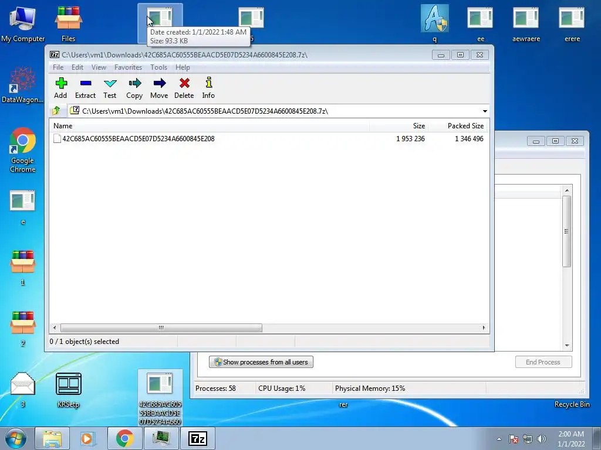Click the Add button in 7-Zip toolbar
The image size is (601, 450).
(60, 88)
